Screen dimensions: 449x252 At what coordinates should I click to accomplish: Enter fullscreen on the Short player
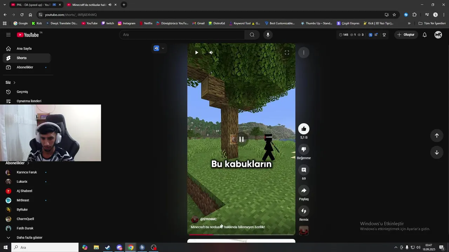coord(287,52)
